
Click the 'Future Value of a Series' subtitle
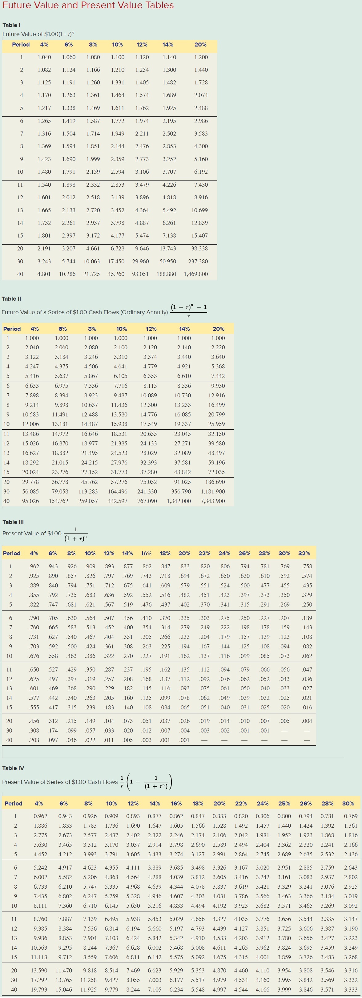point(85,312)
